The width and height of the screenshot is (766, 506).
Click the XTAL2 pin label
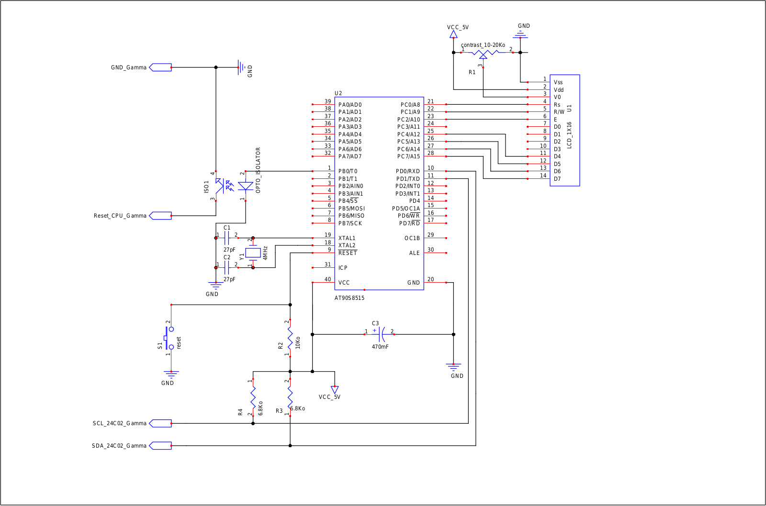pos(347,245)
